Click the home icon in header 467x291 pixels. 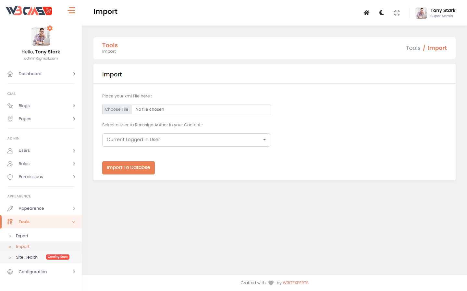coord(366,13)
